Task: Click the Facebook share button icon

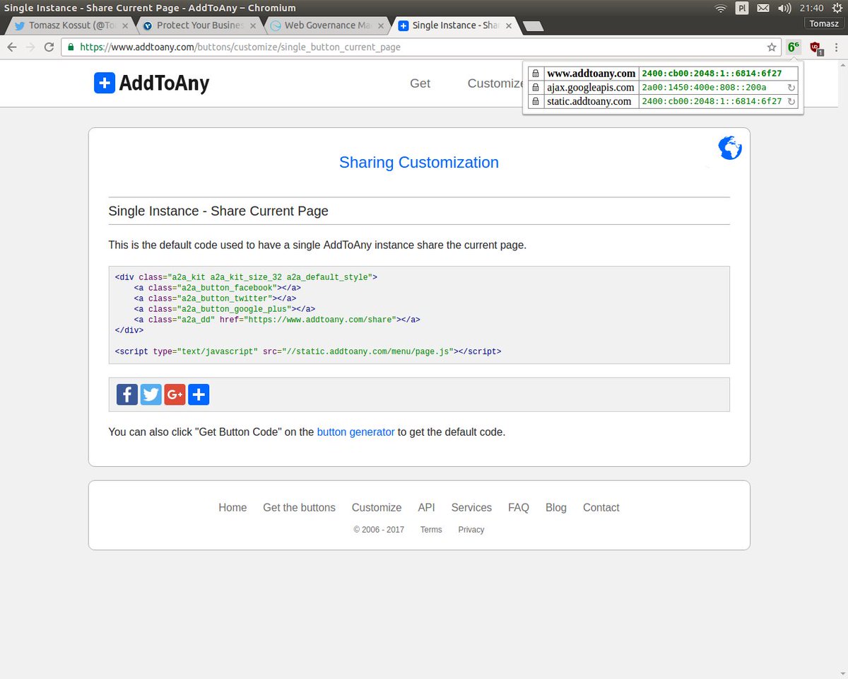Action: tap(127, 395)
